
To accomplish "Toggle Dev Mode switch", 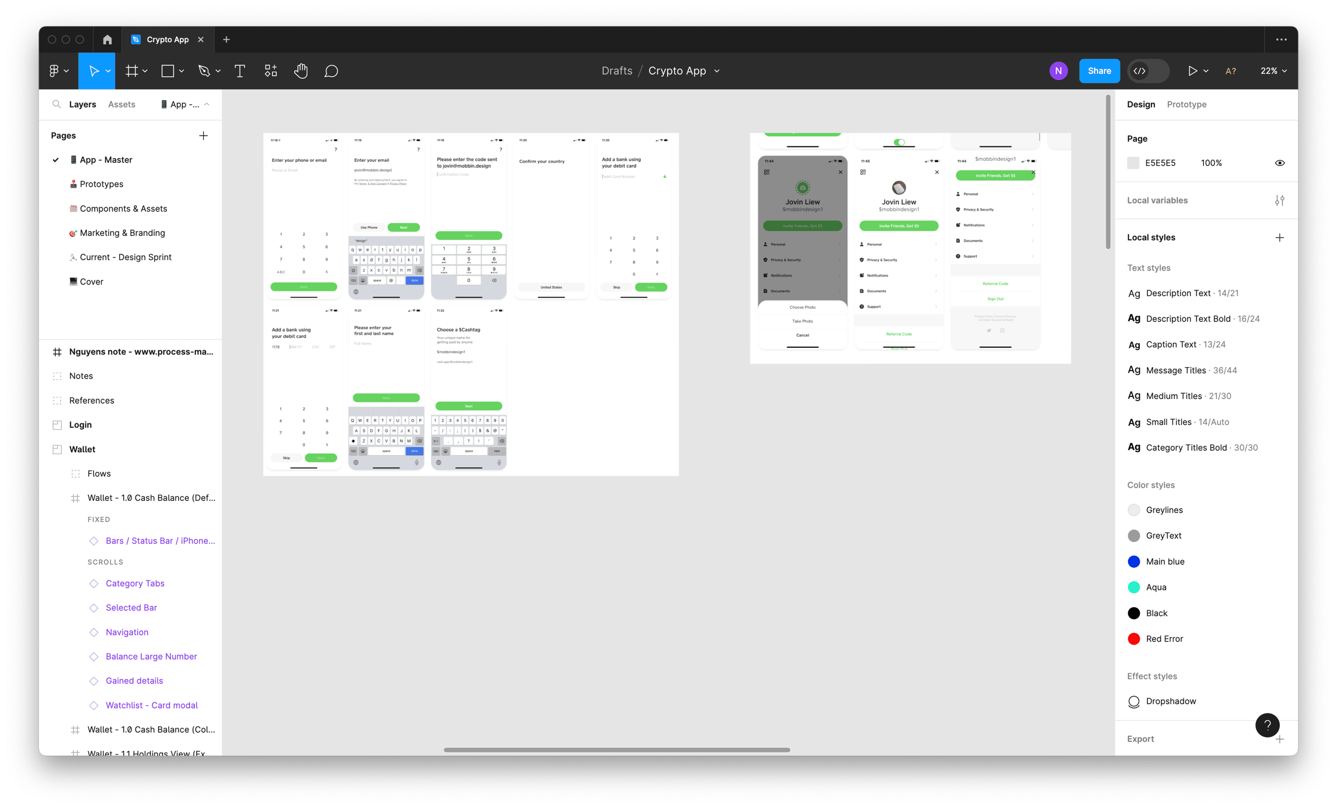I will pos(1148,71).
